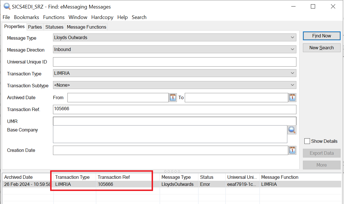Click the splitter handle dots above results

point(172,171)
